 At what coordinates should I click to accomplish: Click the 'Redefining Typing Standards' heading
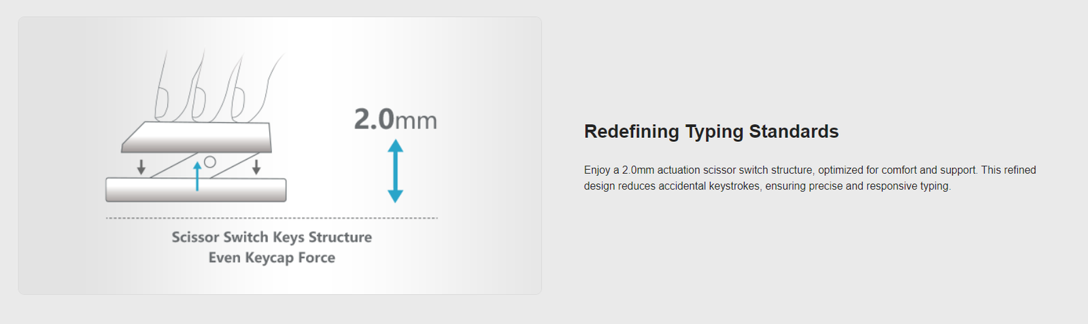pyautogui.click(x=711, y=131)
